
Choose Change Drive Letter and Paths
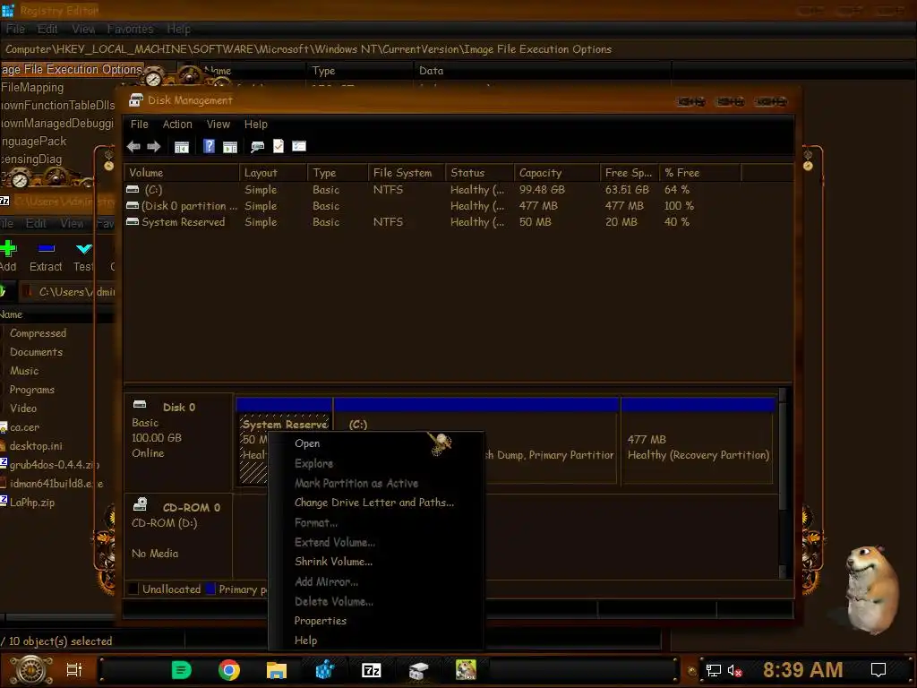click(376, 503)
